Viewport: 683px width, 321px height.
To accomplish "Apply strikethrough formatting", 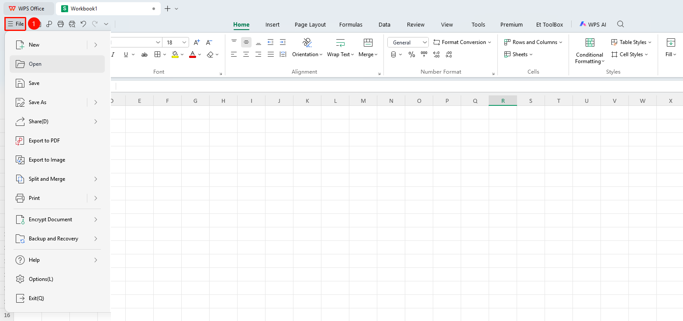I will 145,54.
